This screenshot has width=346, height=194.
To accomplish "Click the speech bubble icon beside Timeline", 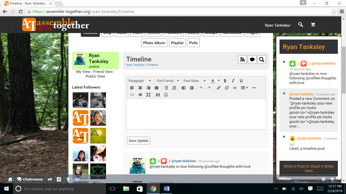I will coord(252,60).
